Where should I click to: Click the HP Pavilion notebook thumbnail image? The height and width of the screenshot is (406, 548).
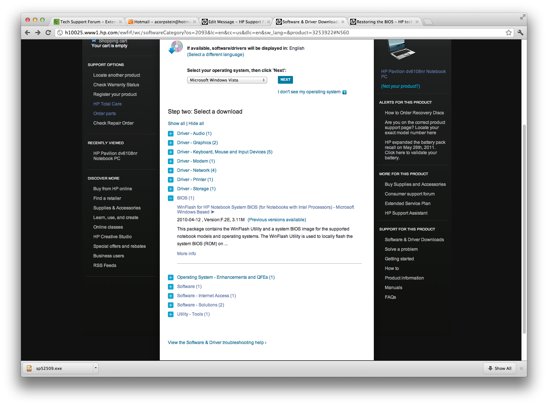tap(401, 50)
